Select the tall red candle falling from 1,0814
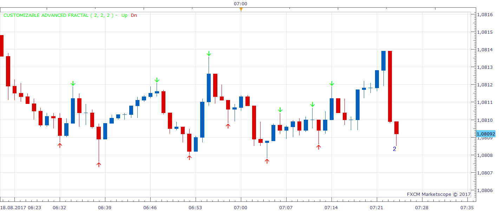This screenshot has height=212, width=499. [390, 86]
